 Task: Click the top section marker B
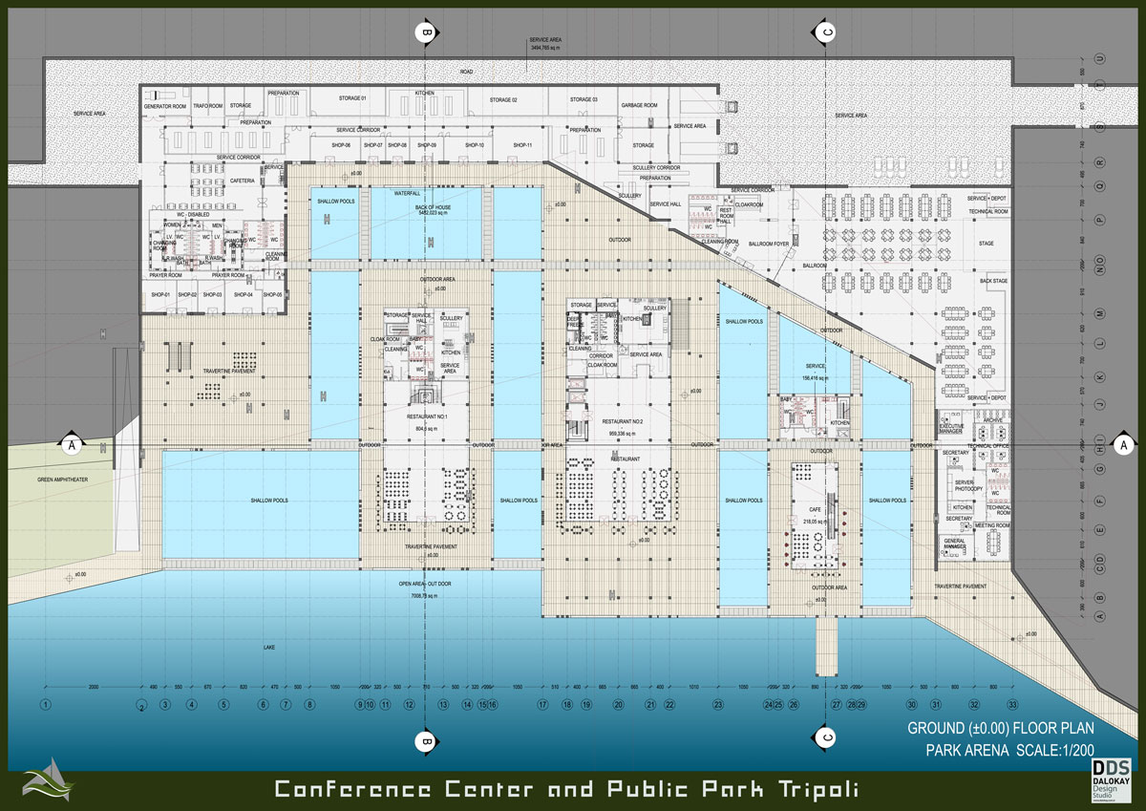point(425,32)
